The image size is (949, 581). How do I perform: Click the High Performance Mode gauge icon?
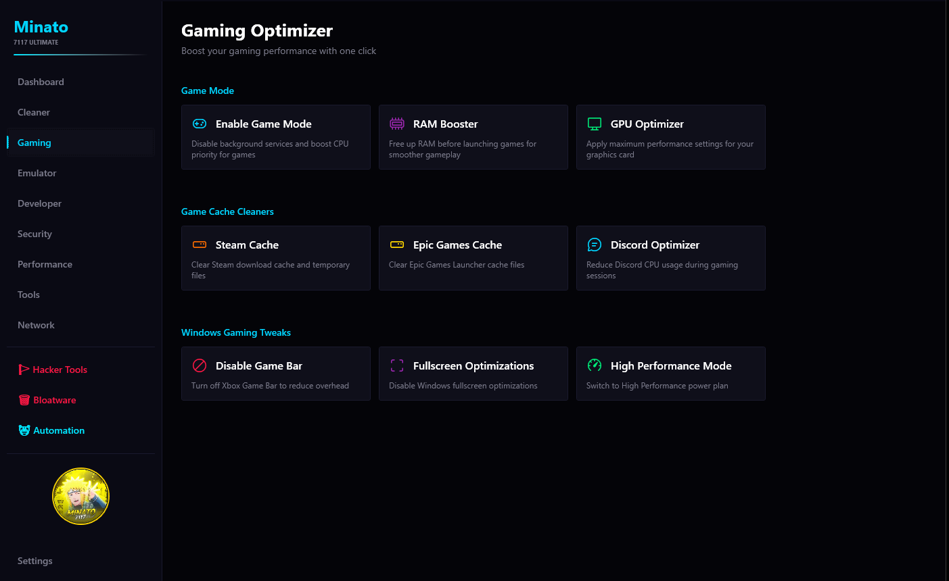[595, 365]
